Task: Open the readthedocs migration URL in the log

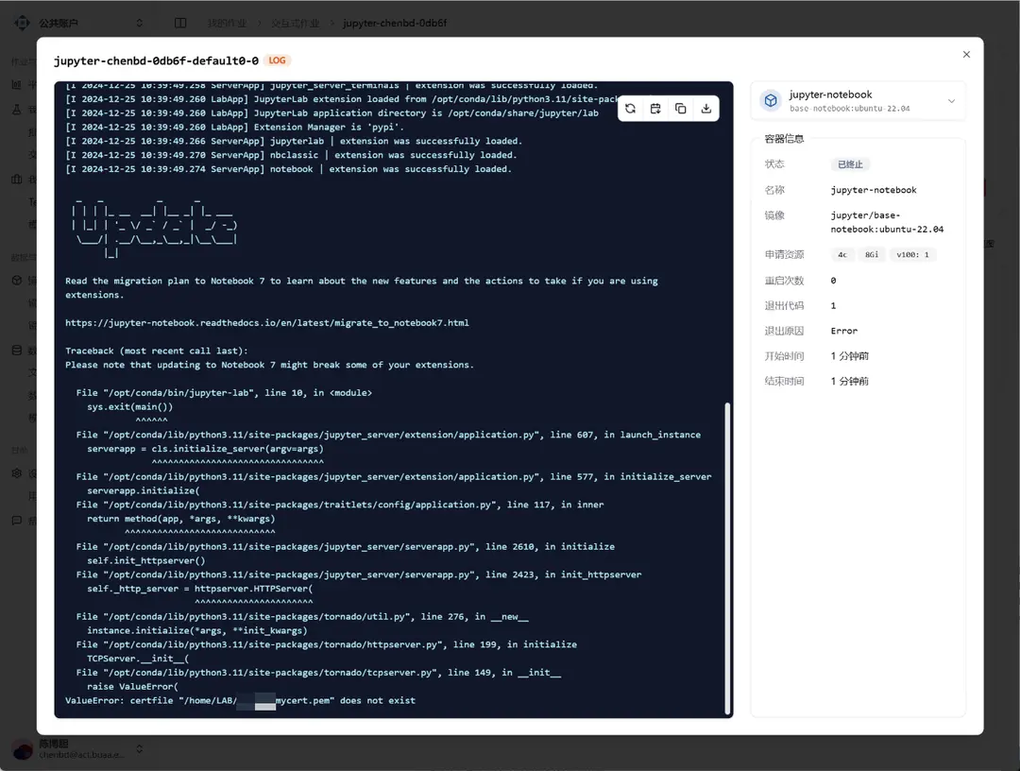Action: (266, 323)
